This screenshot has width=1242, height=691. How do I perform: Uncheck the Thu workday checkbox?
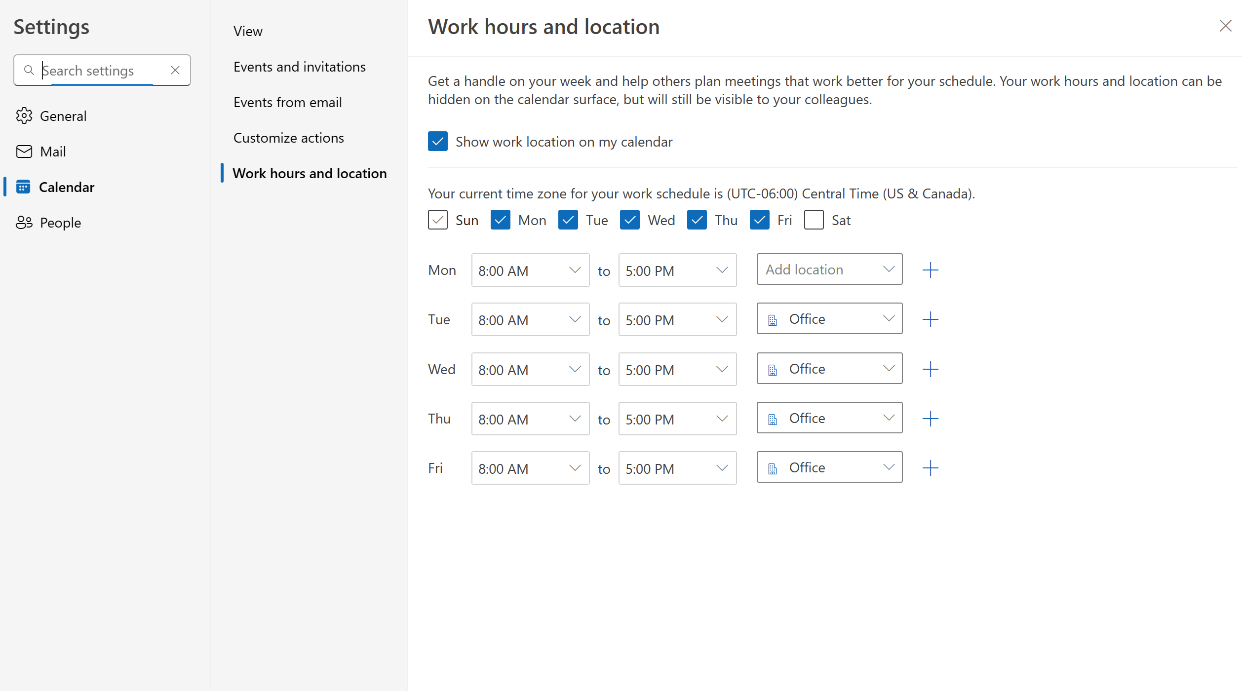tap(697, 220)
